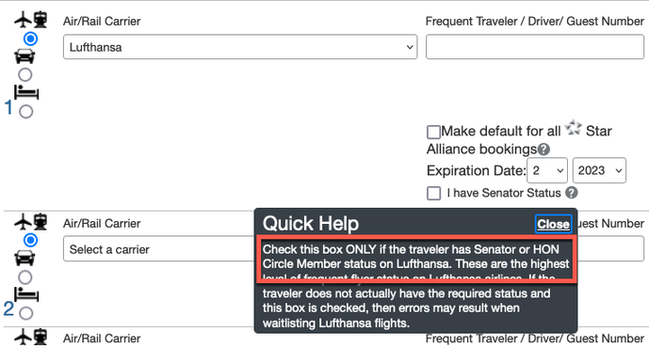This screenshot has width=649, height=348.
Task: Click the airplane icon in the third row
Action: coord(23,337)
